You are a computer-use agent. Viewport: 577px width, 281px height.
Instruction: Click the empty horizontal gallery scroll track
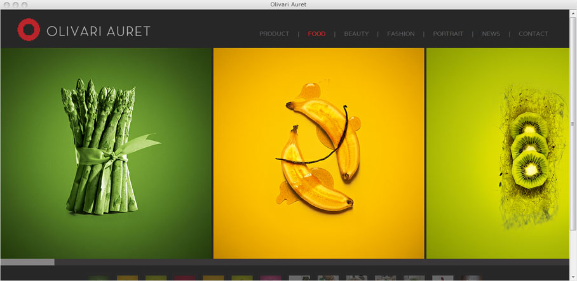311,262
